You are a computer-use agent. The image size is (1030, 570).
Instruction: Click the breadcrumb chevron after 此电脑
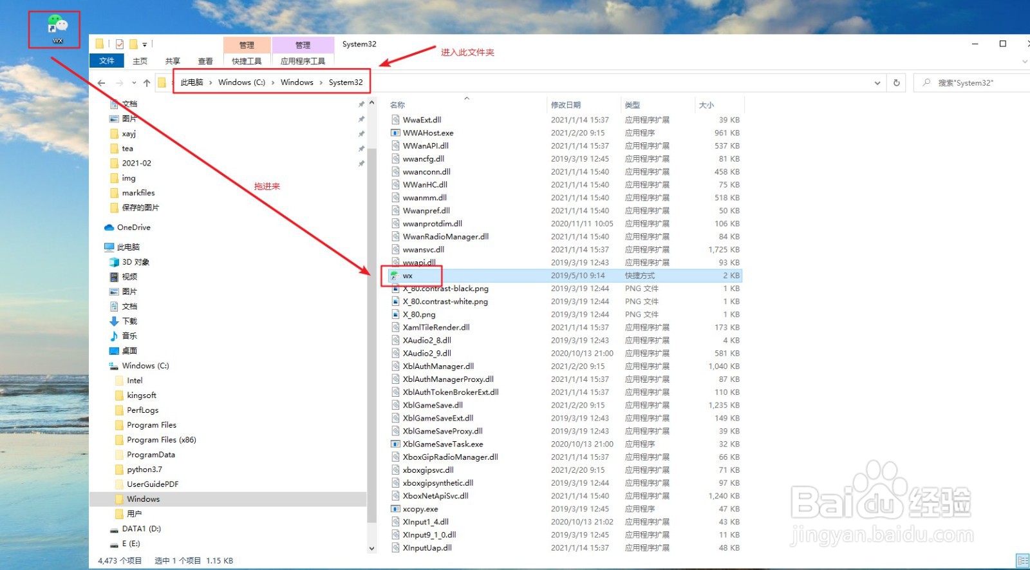click(x=211, y=82)
